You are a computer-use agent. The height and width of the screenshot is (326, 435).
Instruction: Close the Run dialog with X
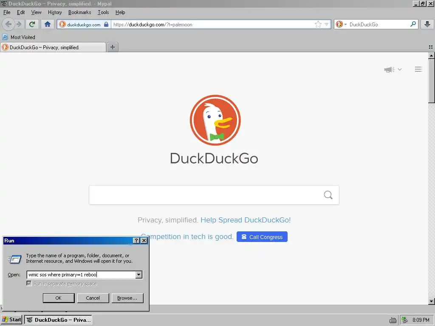[144, 241]
